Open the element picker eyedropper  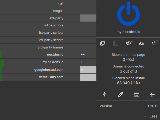[120, 95]
